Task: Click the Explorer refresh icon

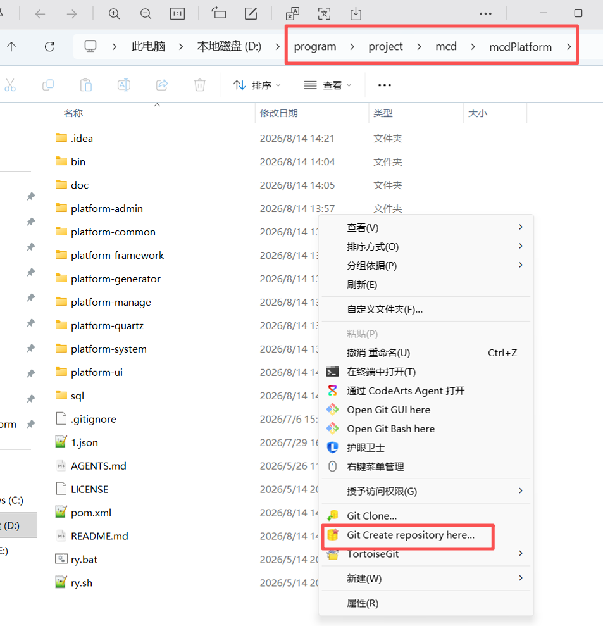Action: click(x=49, y=47)
